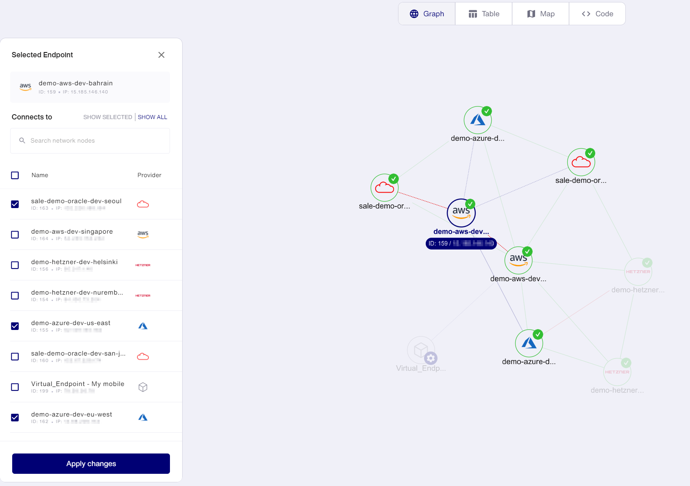Click Hetzner provider icon in nuremb... row
This screenshot has height=486, width=690.
pos(143,295)
